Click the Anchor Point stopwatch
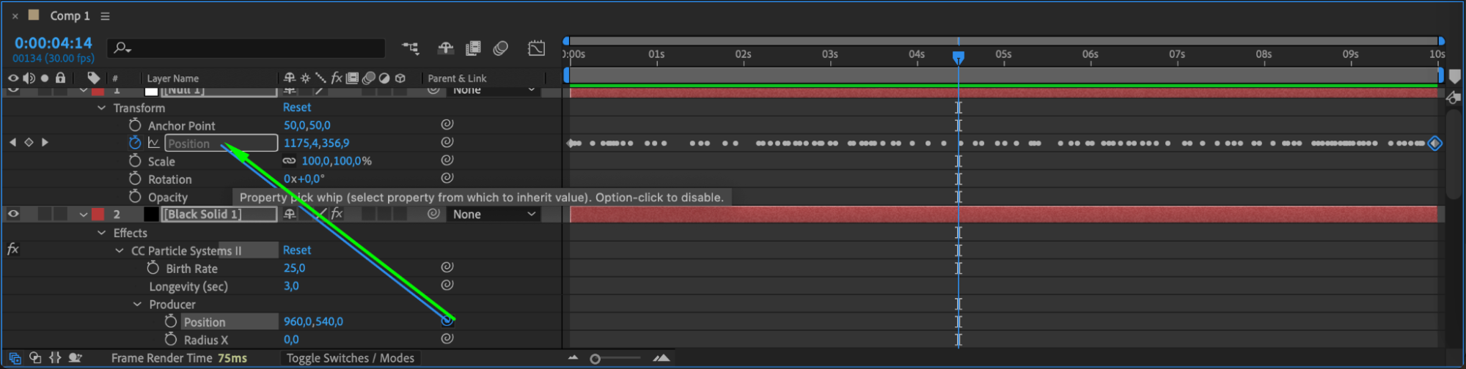The width and height of the screenshot is (1466, 369). click(x=135, y=125)
